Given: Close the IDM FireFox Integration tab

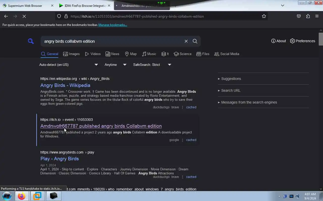Looking at the screenshot, I should 109,6.
